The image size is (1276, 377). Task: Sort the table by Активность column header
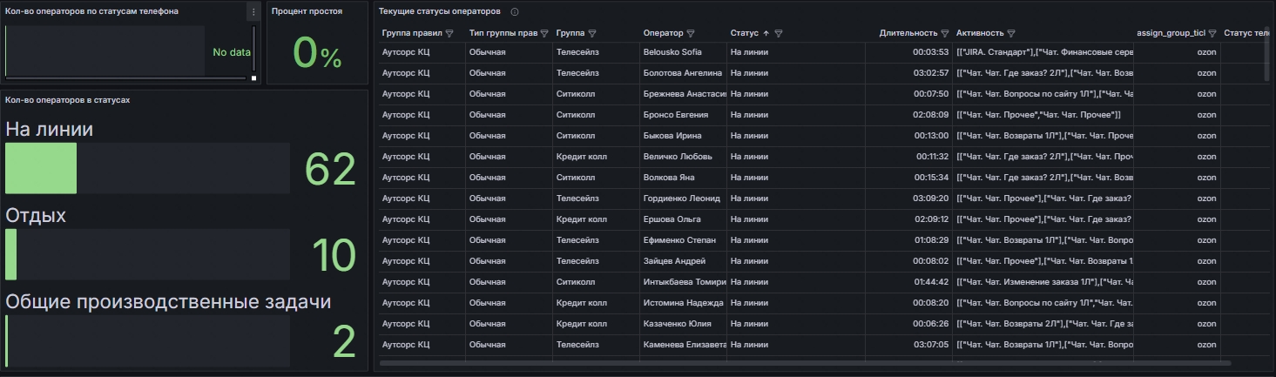click(980, 33)
